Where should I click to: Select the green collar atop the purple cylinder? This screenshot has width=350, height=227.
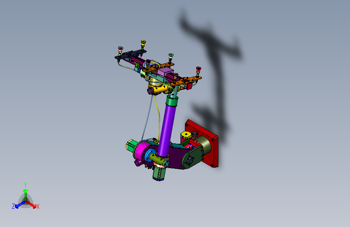(172, 101)
